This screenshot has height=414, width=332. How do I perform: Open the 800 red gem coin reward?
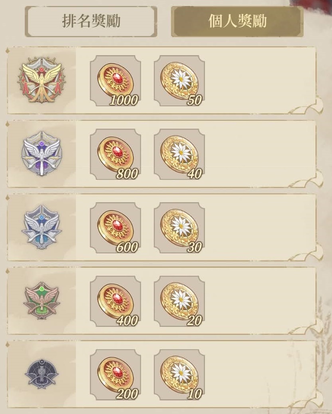(x=115, y=155)
